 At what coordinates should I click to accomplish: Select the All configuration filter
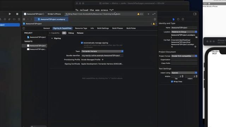64,33
